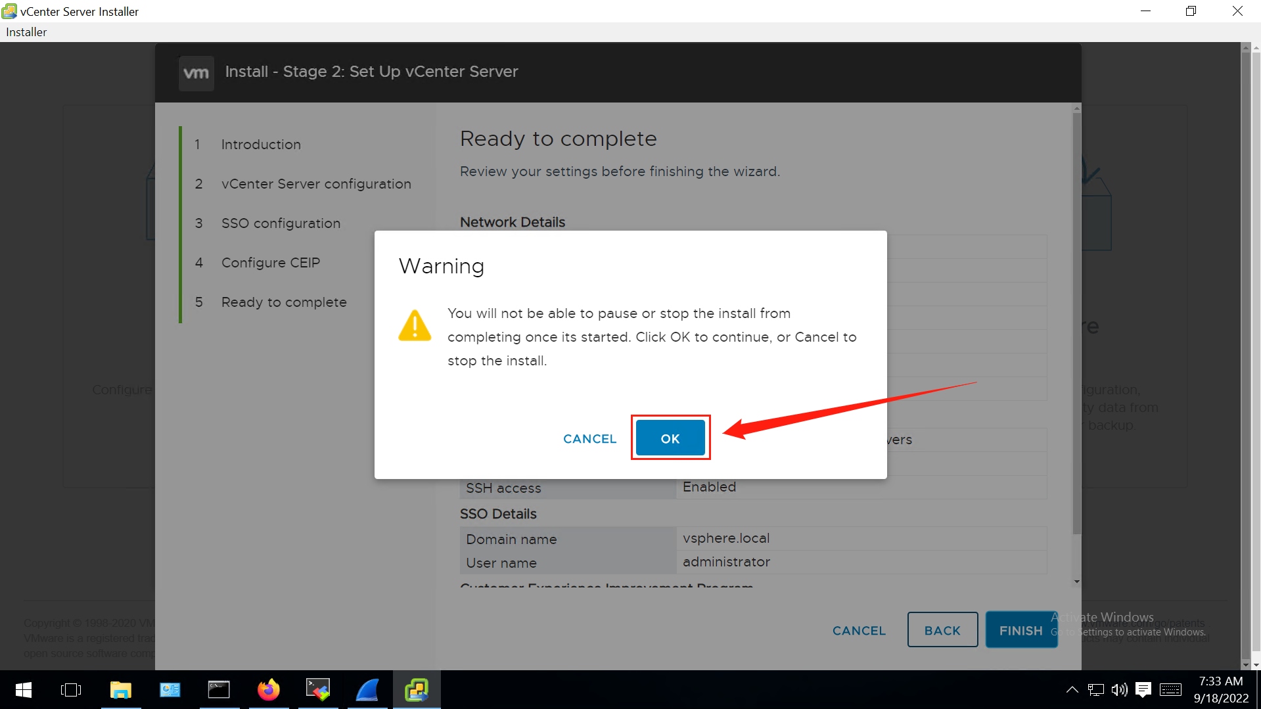Open the terminal-with-gem taskbar icon
The width and height of the screenshot is (1261, 709).
point(318,690)
